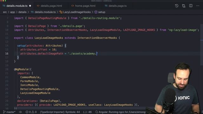
Task: Click 'defaultImagePath' in line 16
Action: 50,54
